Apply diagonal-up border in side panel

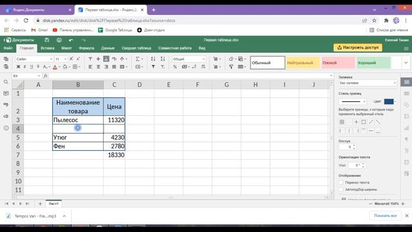(371, 122)
